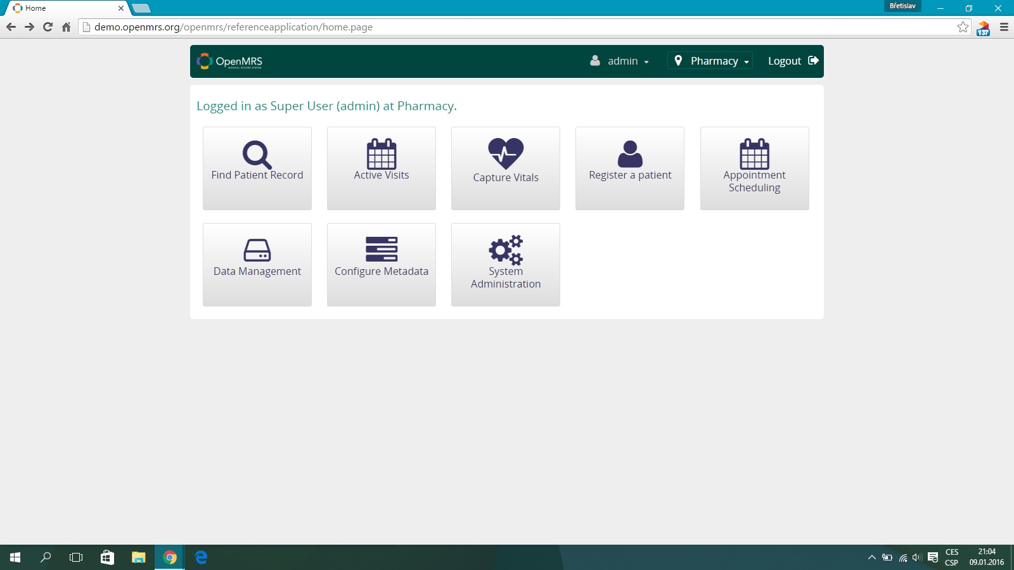Open Microsoft Edge from taskbar
The width and height of the screenshot is (1014, 570).
click(201, 557)
